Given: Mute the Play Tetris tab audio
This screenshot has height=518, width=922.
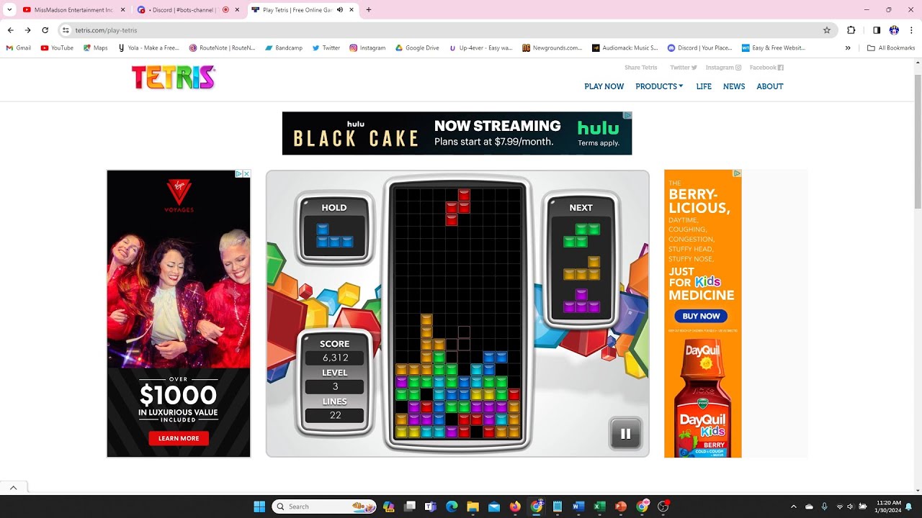Looking at the screenshot, I should tap(340, 10).
